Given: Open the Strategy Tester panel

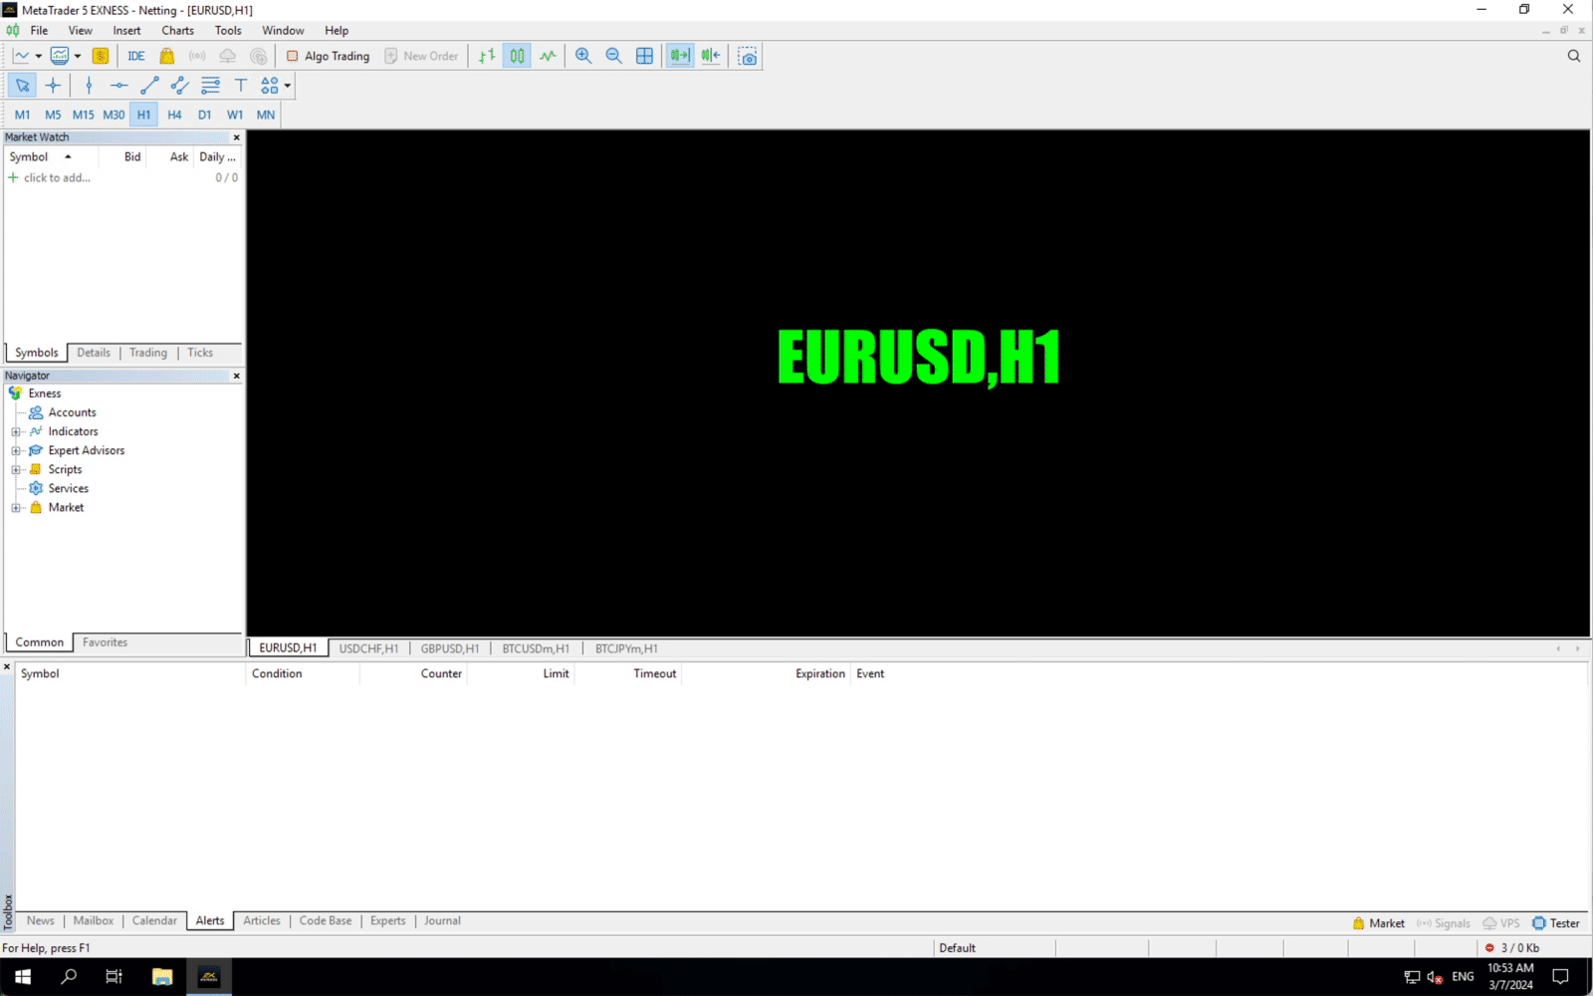Looking at the screenshot, I should click(1554, 923).
